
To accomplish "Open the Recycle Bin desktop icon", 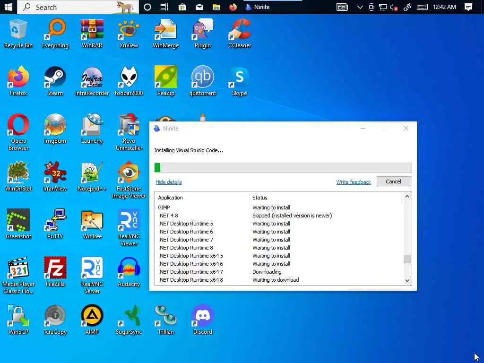I will point(18,34).
